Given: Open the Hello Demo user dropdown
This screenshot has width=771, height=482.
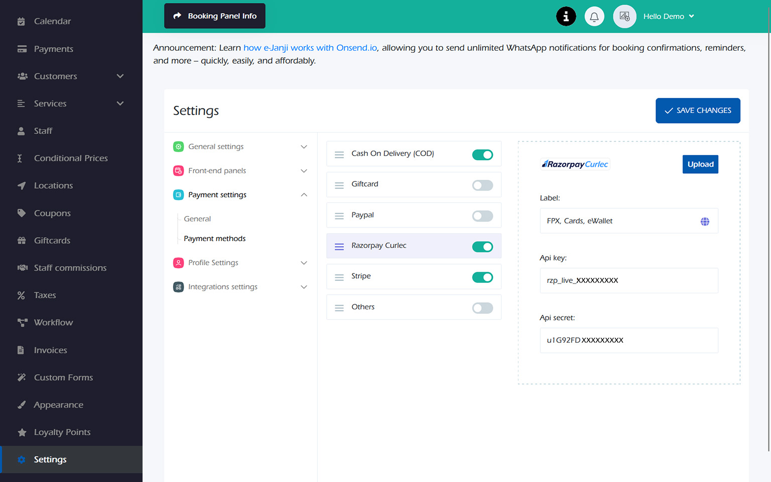Looking at the screenshot, I should (x=669, y=17).
